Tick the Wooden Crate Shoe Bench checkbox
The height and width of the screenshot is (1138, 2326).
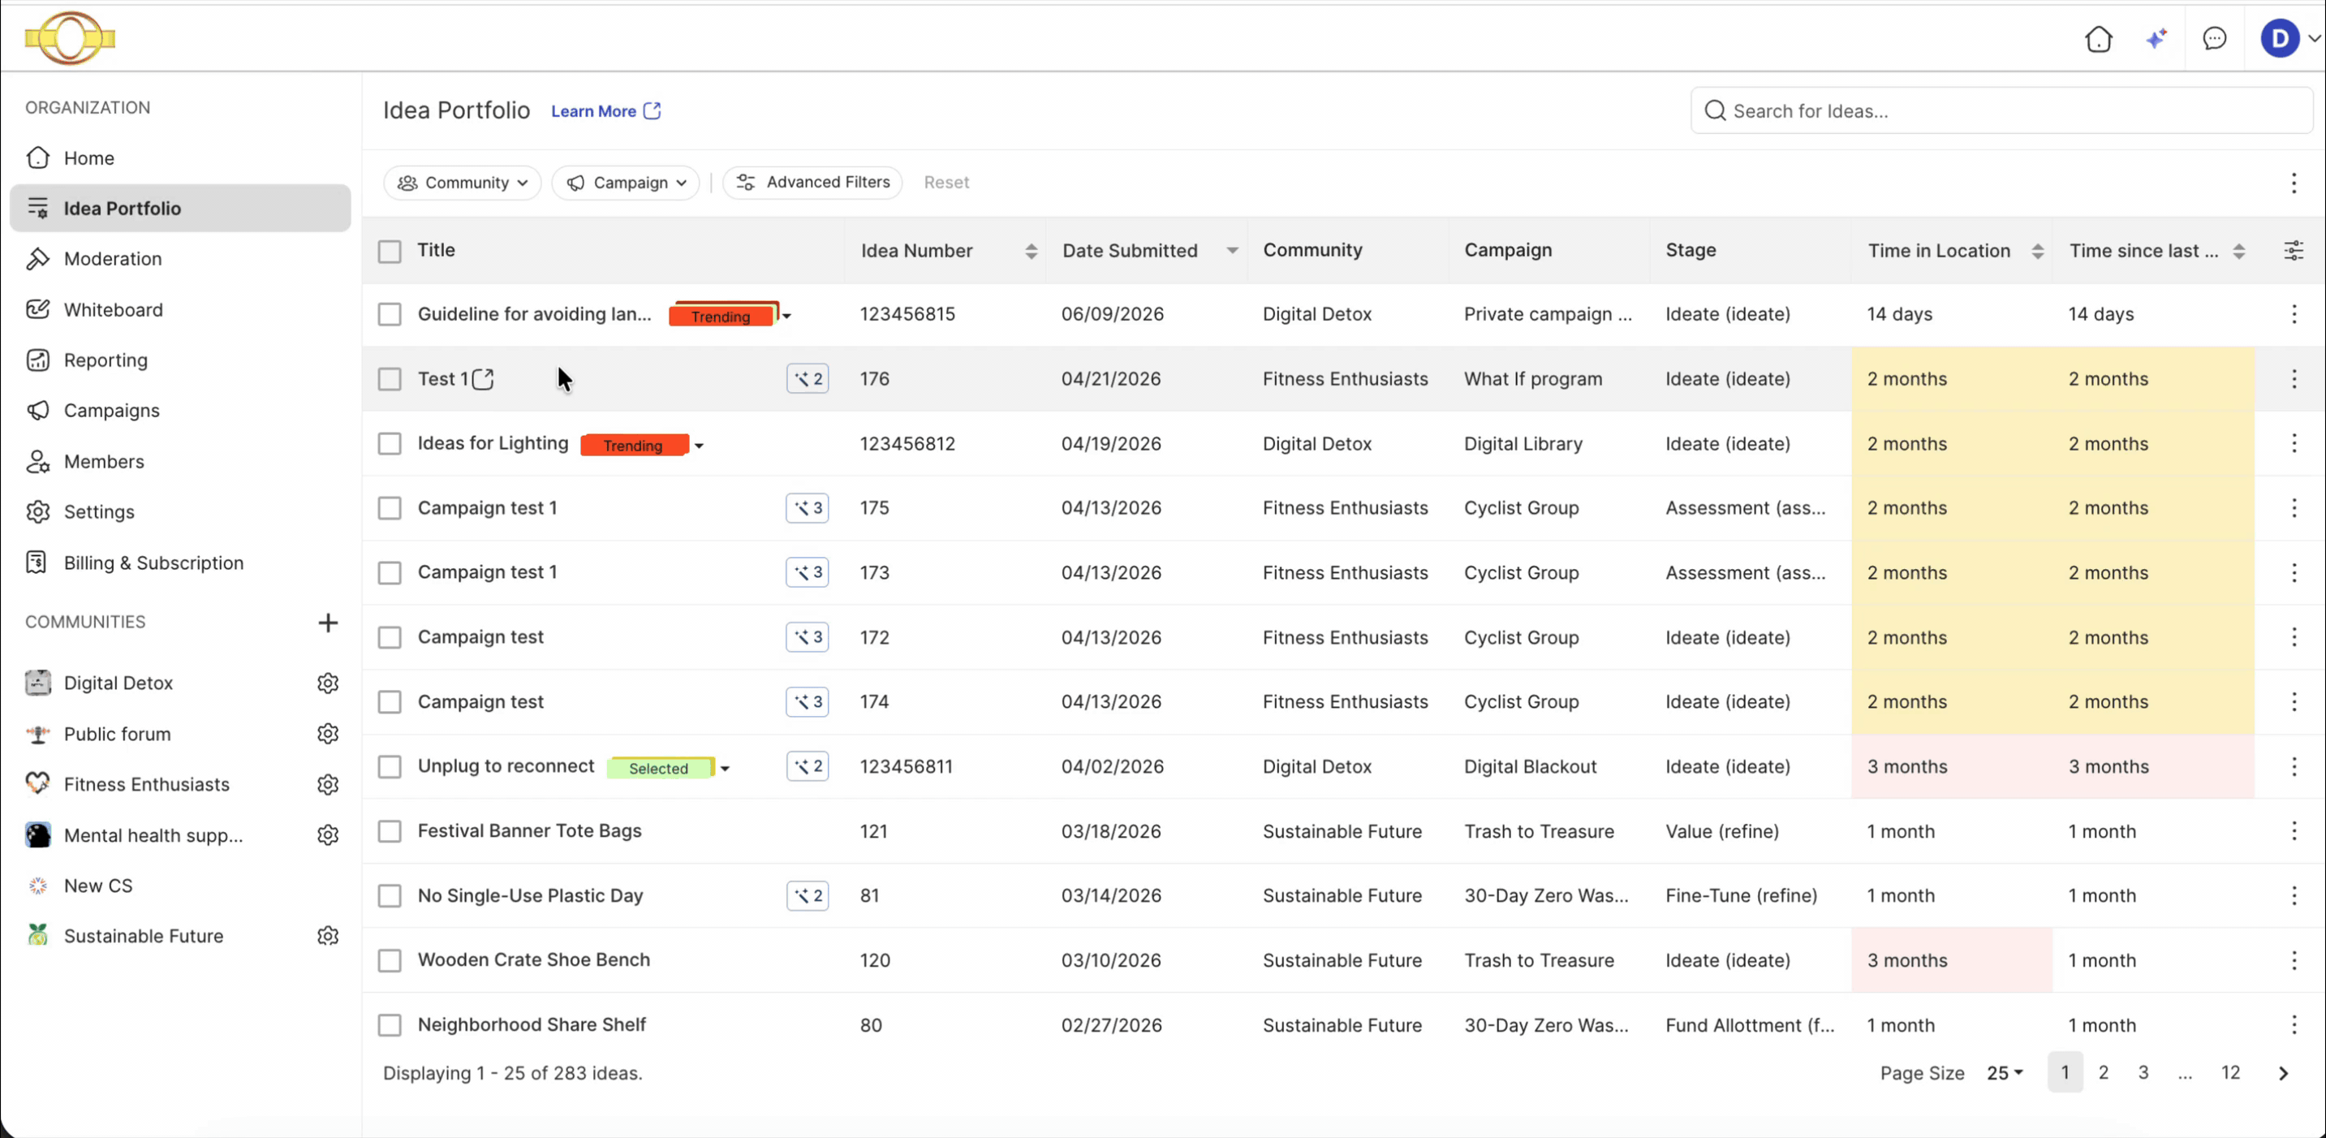[x=390, y=960]
